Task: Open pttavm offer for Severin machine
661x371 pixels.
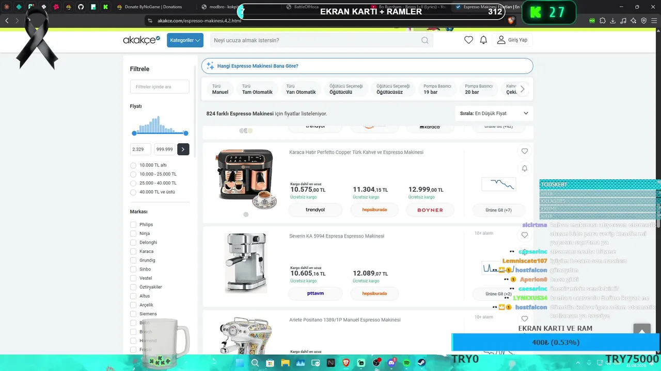Action: (x=315, y=294)
